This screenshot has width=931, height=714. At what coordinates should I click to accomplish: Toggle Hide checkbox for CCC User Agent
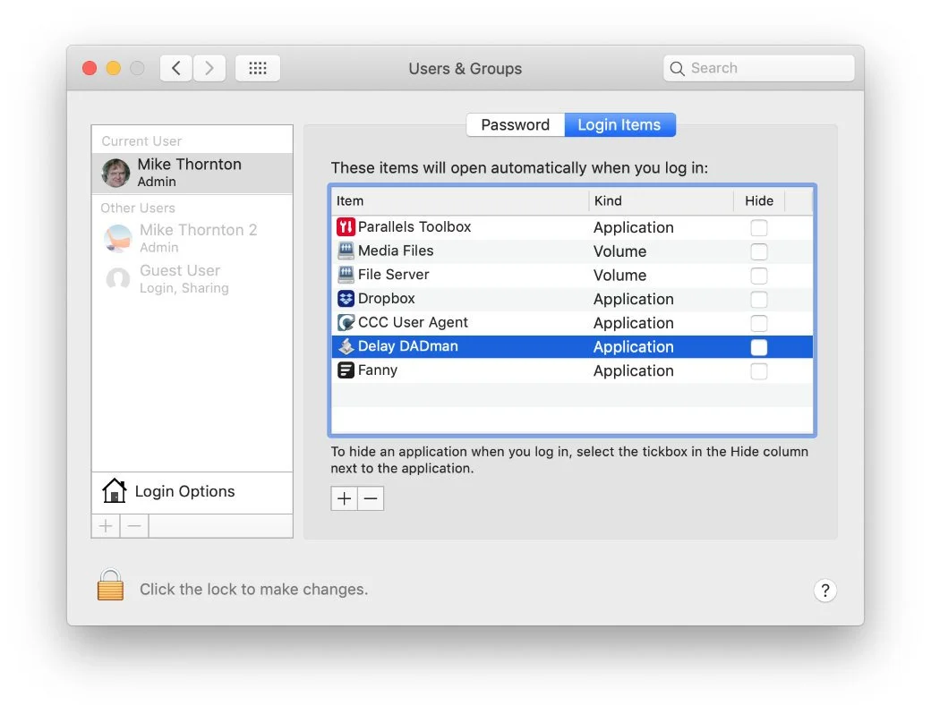(759, 324)
